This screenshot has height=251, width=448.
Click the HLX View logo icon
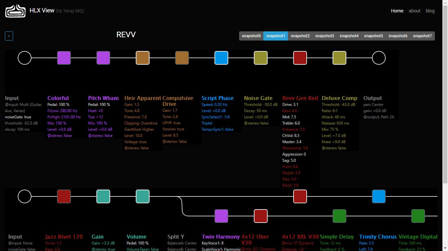tap(15, 11)
